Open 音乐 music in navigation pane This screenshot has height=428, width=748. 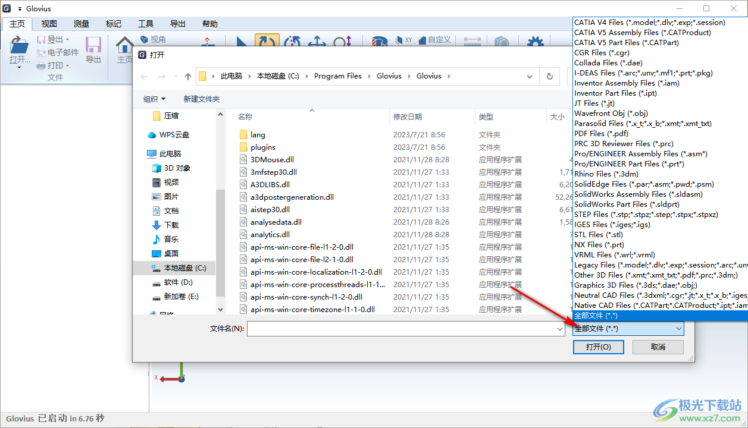coord(165,240)
